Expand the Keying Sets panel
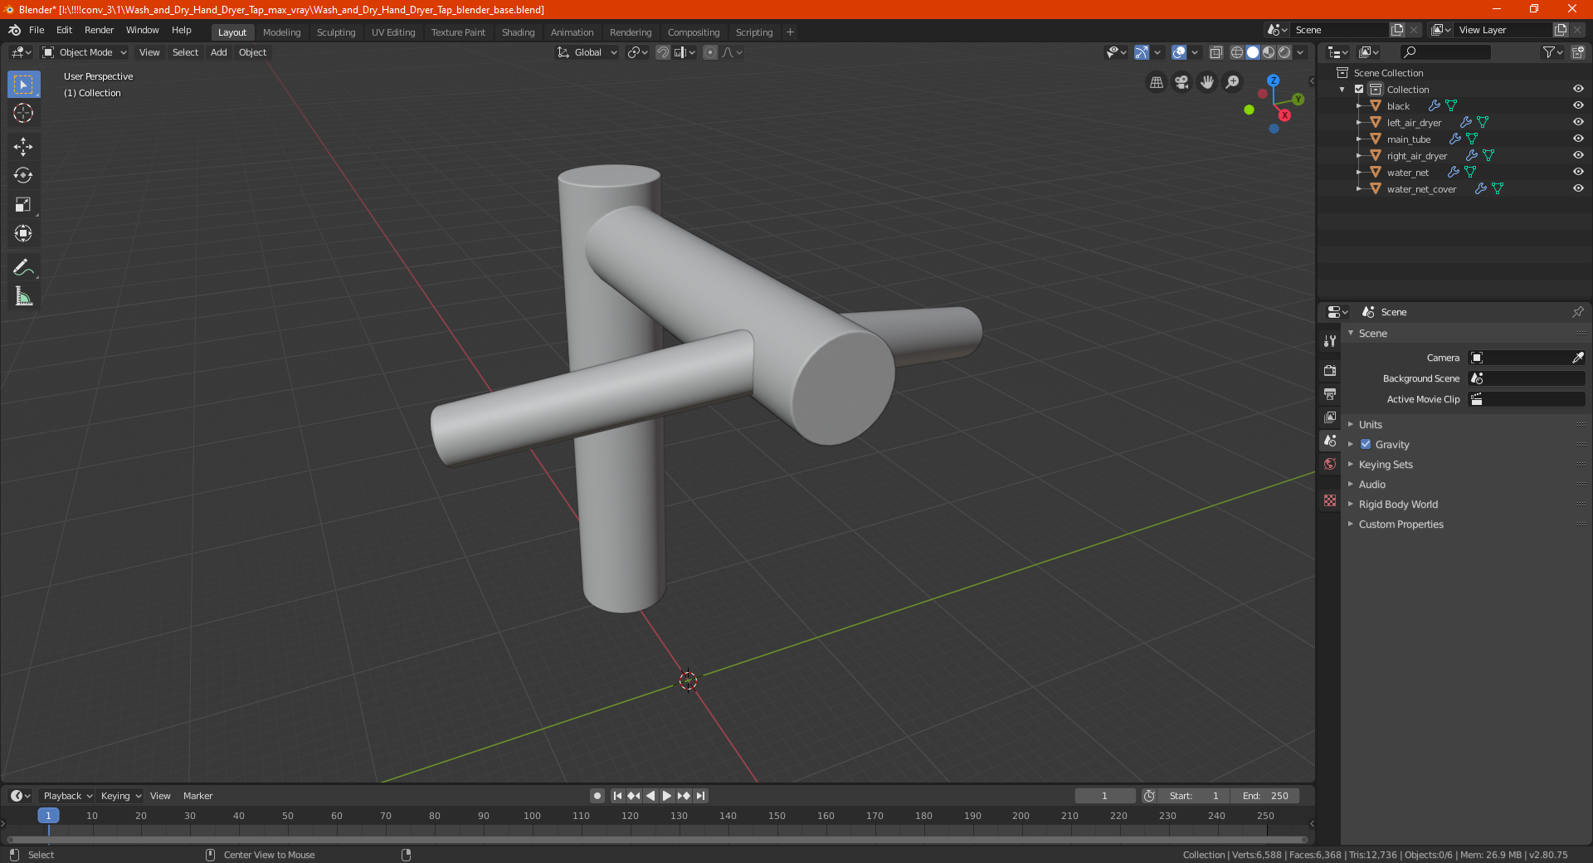Viewport: 1593px width, 863px height. tap(1385, 464)
